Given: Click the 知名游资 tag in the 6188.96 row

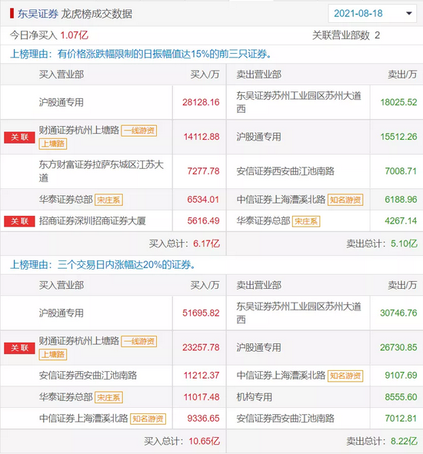Looking at the screenshot, I should (345, 200).
